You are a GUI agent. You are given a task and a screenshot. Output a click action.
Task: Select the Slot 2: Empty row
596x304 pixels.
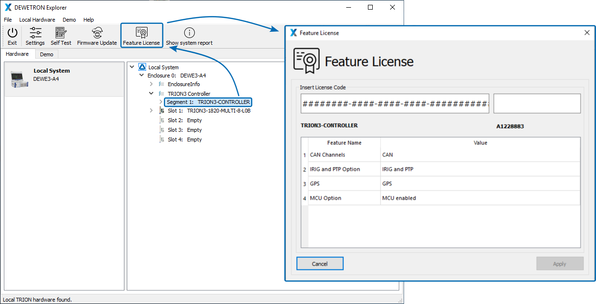[185, 120]
